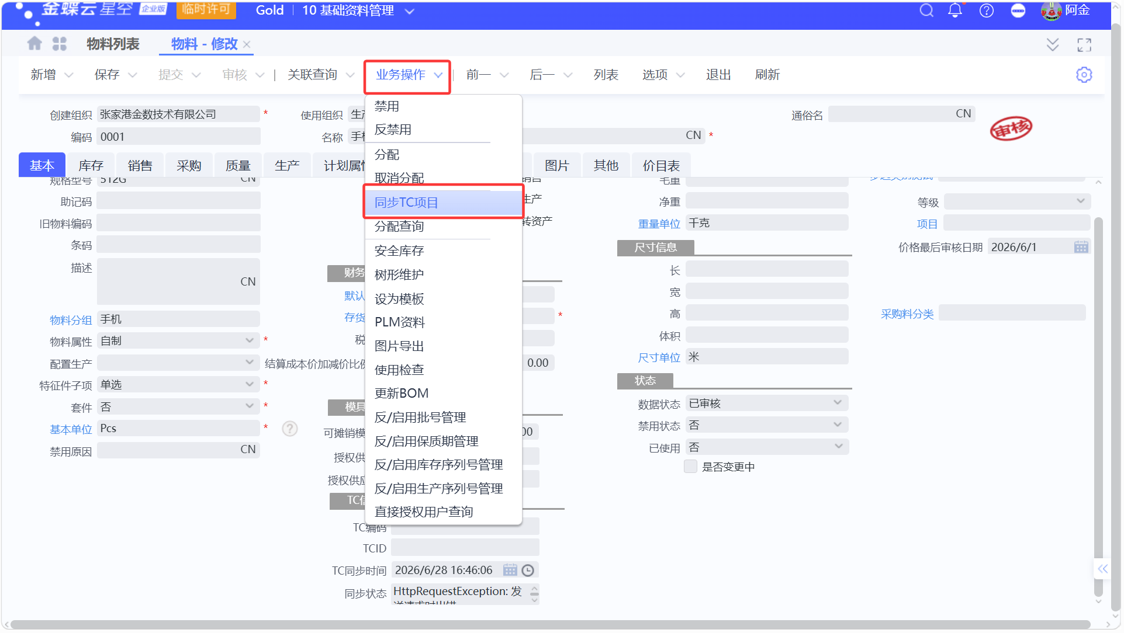Open the calendar picker for 价格最后审核日期
This screenshot has width=1124, height=633.
1081,247
